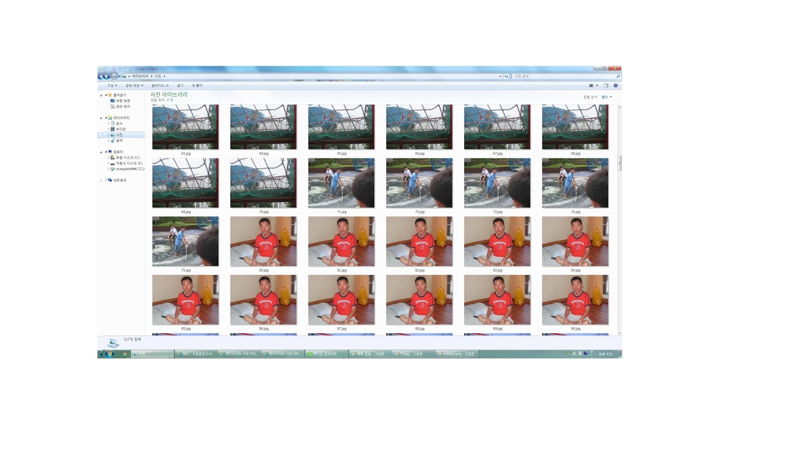812x456 pixels.
Task: Toggle the preview pane icon
Action: (x=606, y=86)
